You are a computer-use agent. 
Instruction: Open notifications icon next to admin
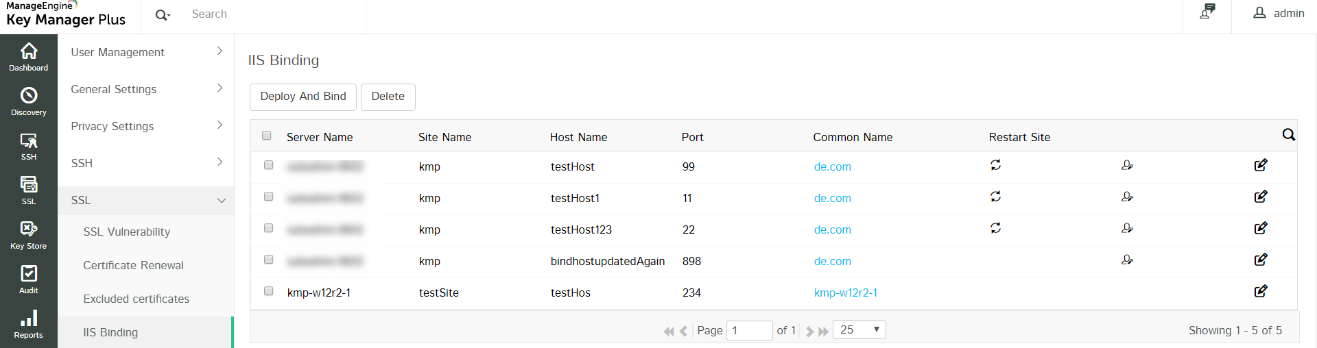1207,12
